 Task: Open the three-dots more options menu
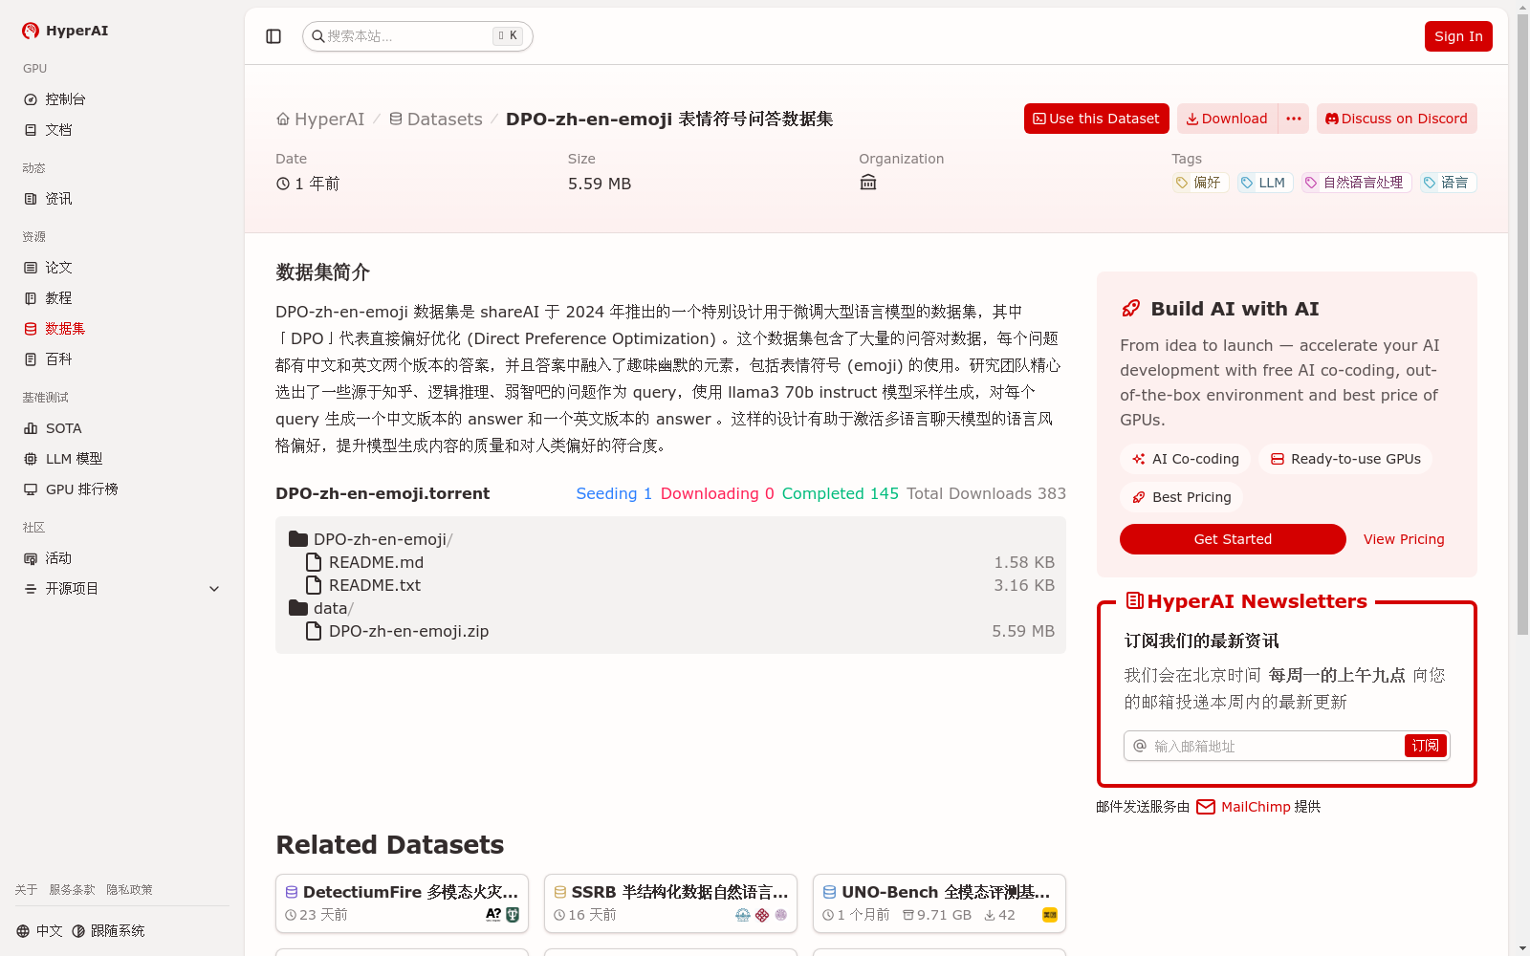tap(1294, 119)
